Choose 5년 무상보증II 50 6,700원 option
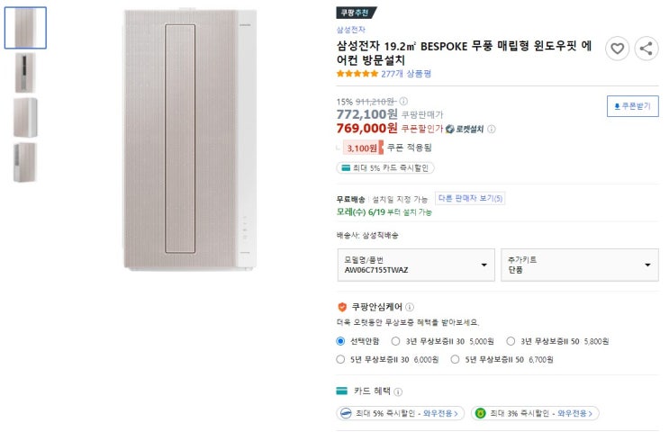This screenshot has height=432, width=669. coord(456,359)
